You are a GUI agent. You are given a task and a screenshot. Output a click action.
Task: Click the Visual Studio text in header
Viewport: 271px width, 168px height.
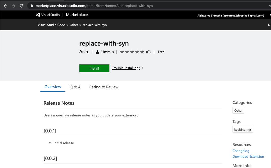pos(50,15)
